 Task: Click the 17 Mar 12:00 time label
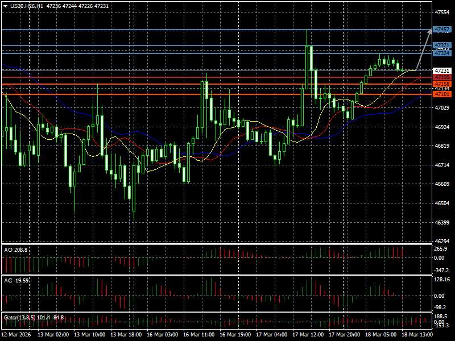click(x=307, y=335)
